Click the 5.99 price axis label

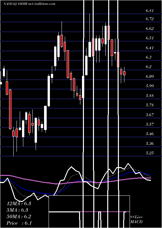pos(150,86)
